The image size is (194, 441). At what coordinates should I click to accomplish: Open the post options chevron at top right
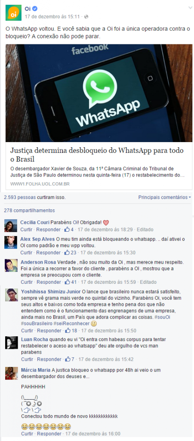190,8
